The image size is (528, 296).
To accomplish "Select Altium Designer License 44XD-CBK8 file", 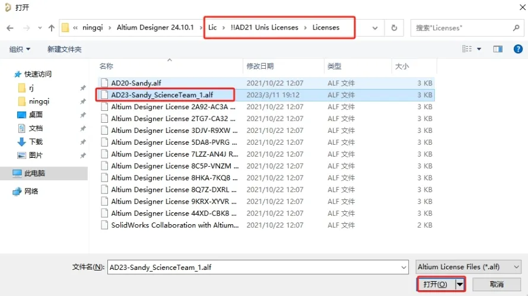I will [x=174, y=213].
